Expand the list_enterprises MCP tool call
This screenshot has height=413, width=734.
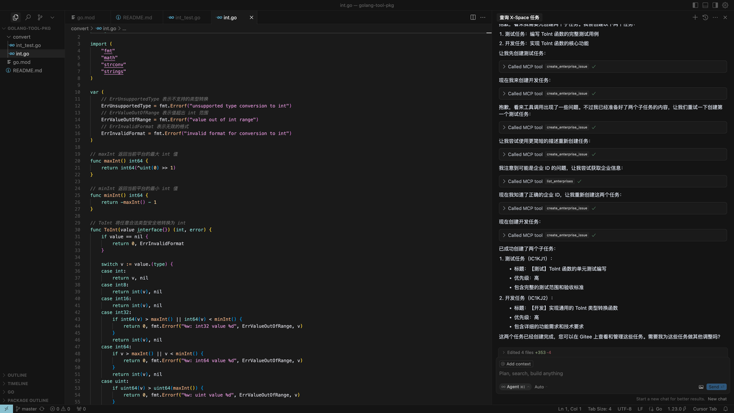[x=612, y=181]
